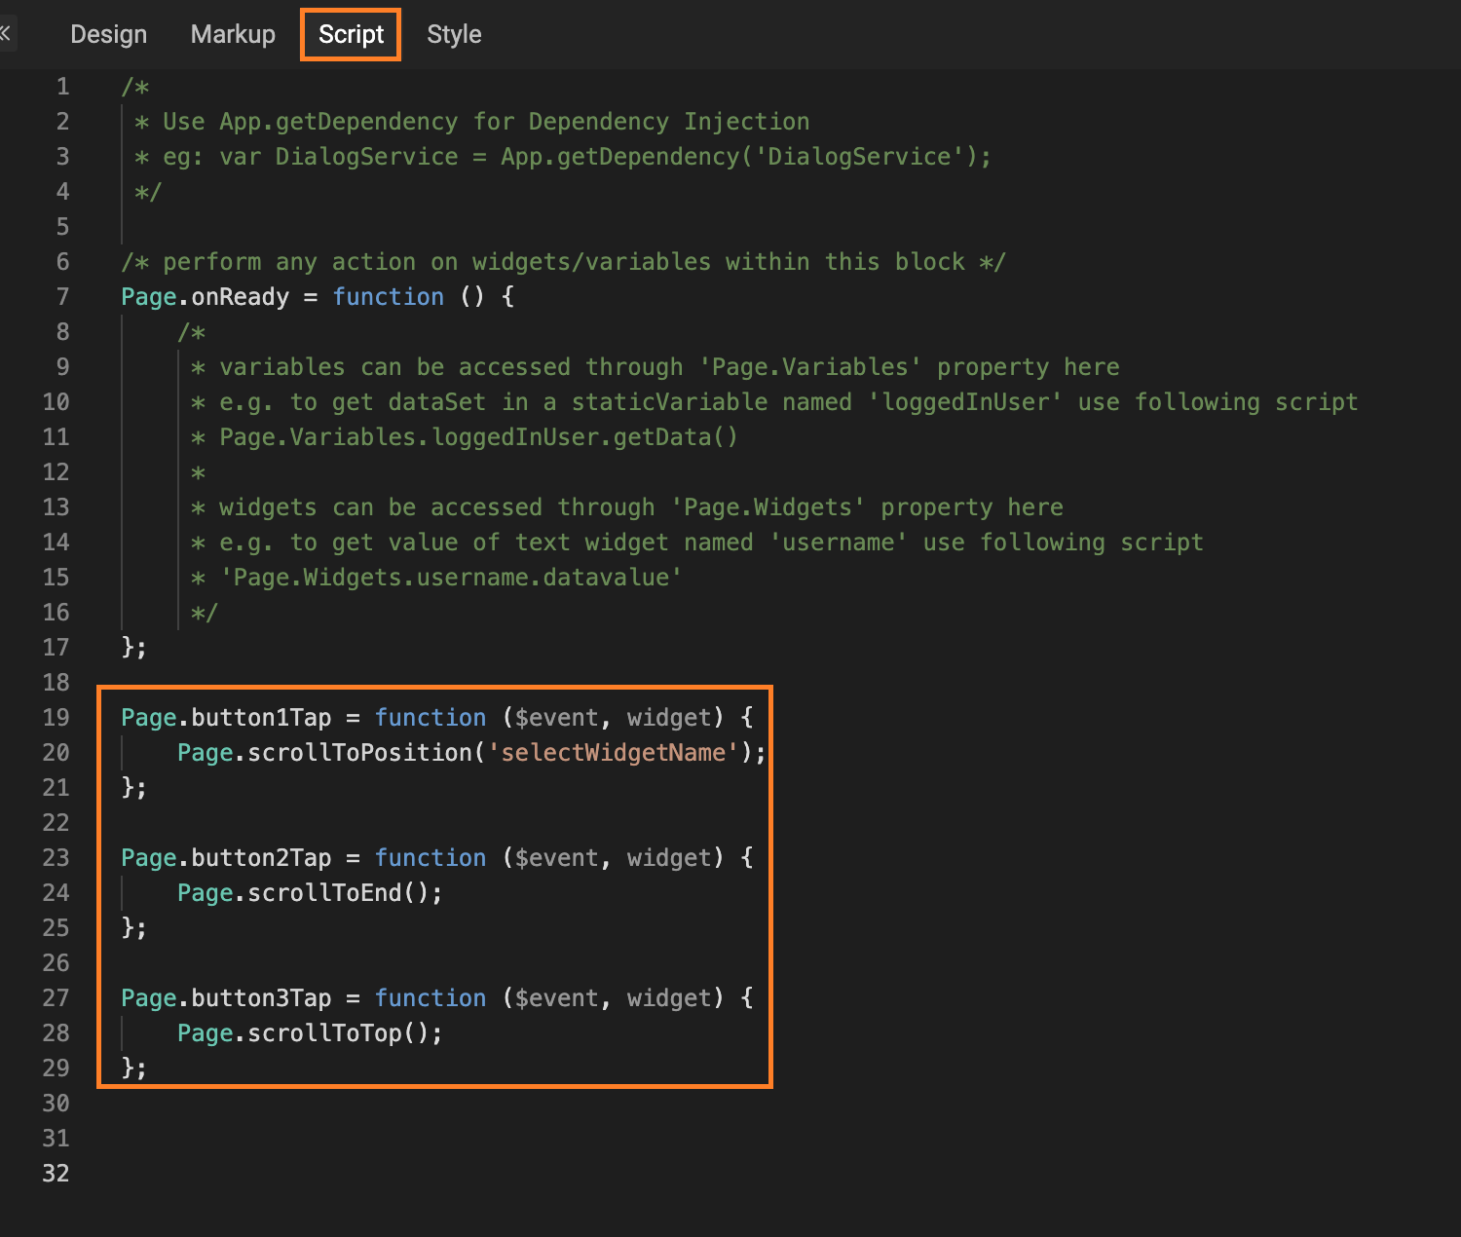The image size is (1461, 1237).
Task: Collapse the editor panel using the chevron icon
Action: tap(7, 33)
